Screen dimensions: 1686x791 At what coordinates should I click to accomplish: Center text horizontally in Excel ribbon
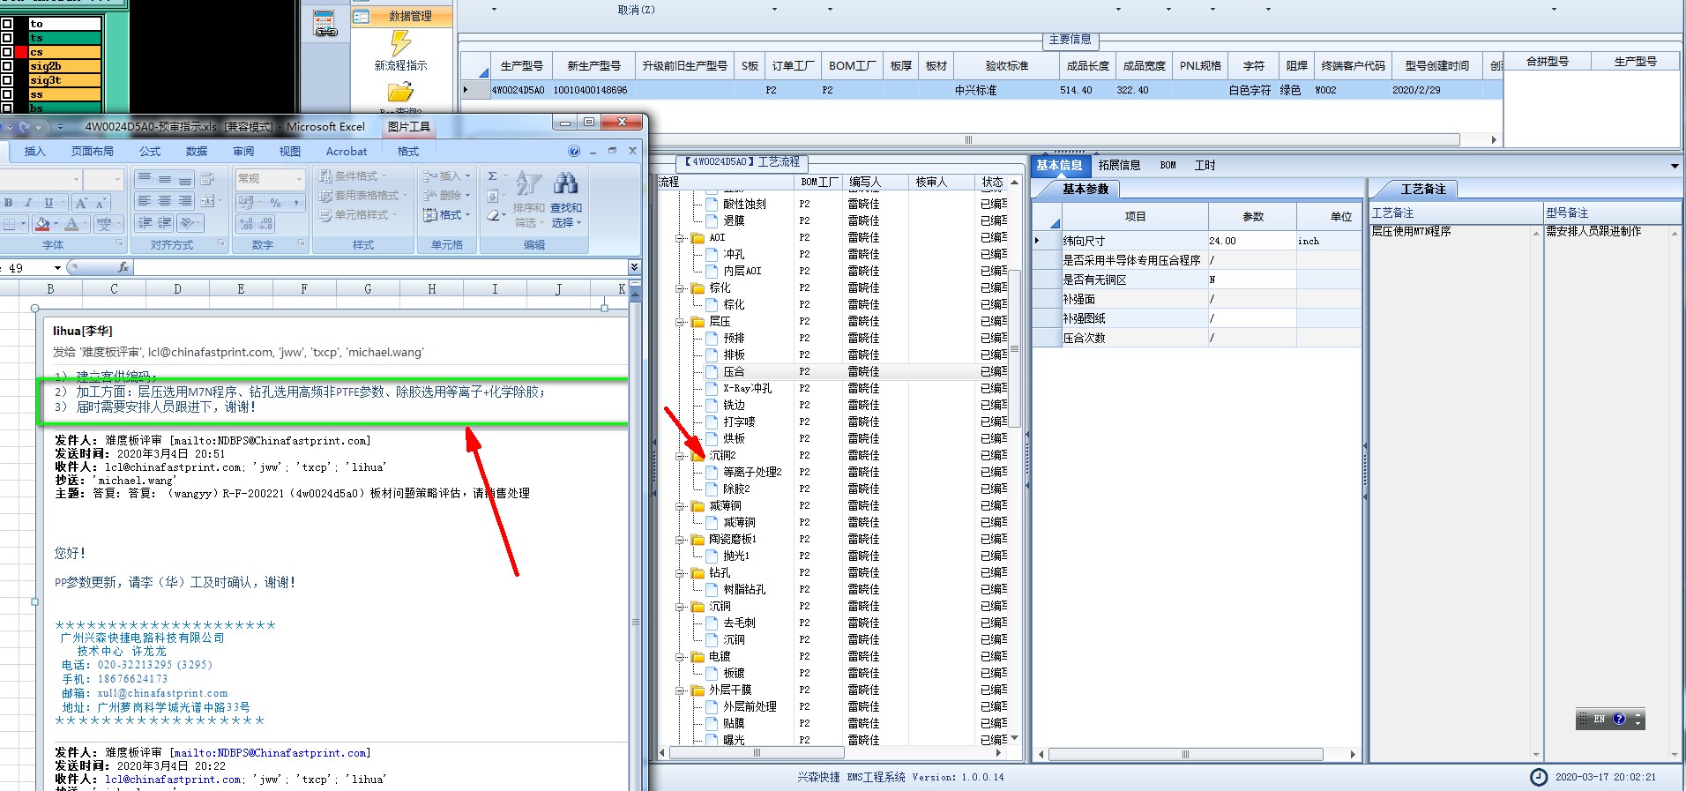[165, 201]
